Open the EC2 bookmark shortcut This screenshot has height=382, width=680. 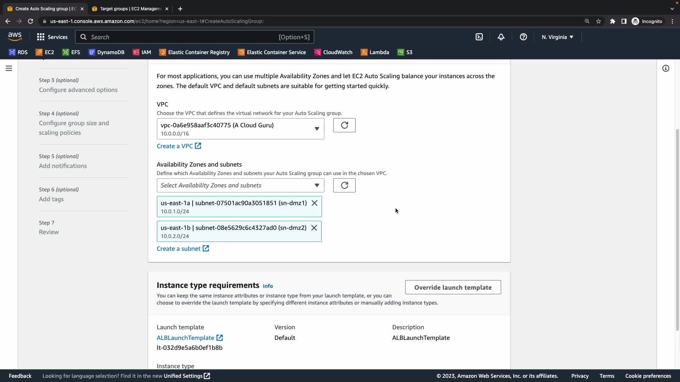[x=45, y=52]
